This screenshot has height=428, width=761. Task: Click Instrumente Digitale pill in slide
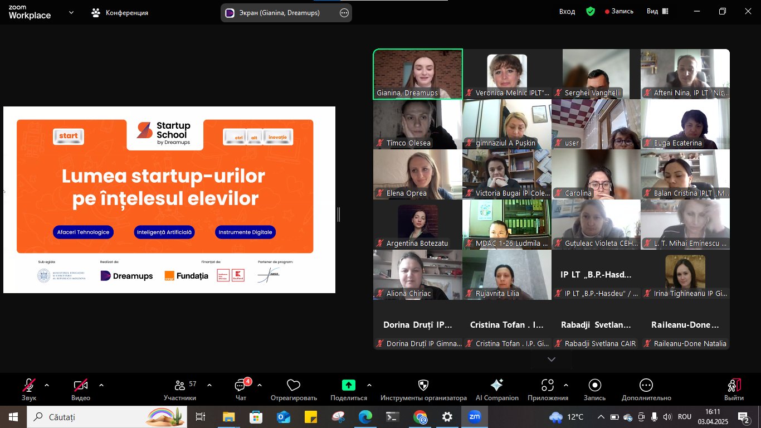click(245, 232)
